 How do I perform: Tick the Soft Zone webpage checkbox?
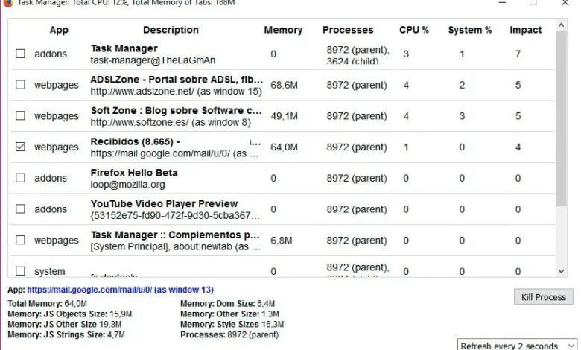21,116
